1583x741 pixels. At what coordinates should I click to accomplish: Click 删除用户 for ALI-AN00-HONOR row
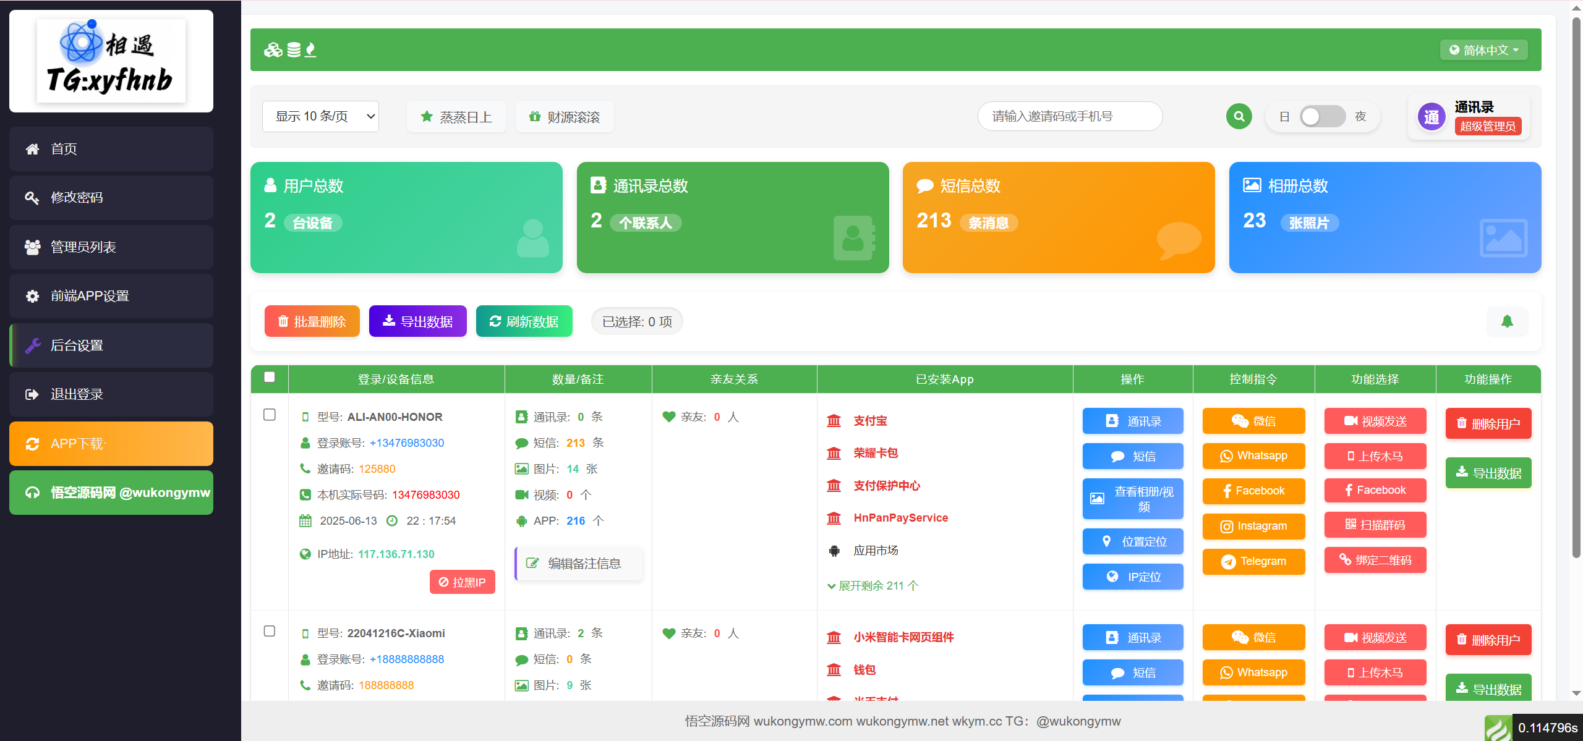tap(1488, 423)
